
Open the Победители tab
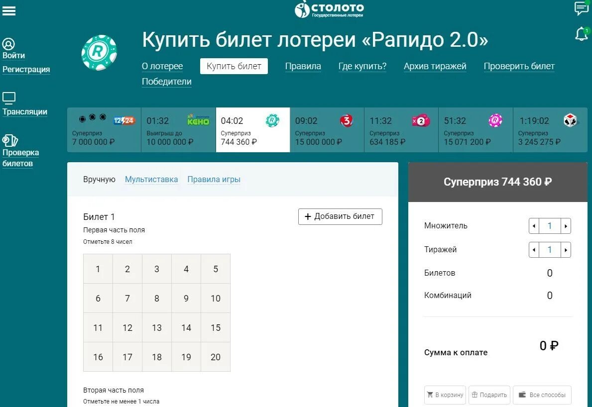(x=166, y=82)
